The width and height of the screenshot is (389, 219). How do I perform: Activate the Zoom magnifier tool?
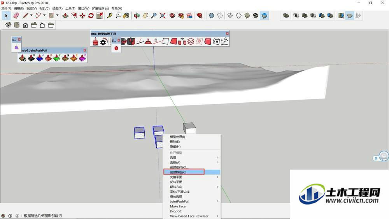click(x=154, y=16)
